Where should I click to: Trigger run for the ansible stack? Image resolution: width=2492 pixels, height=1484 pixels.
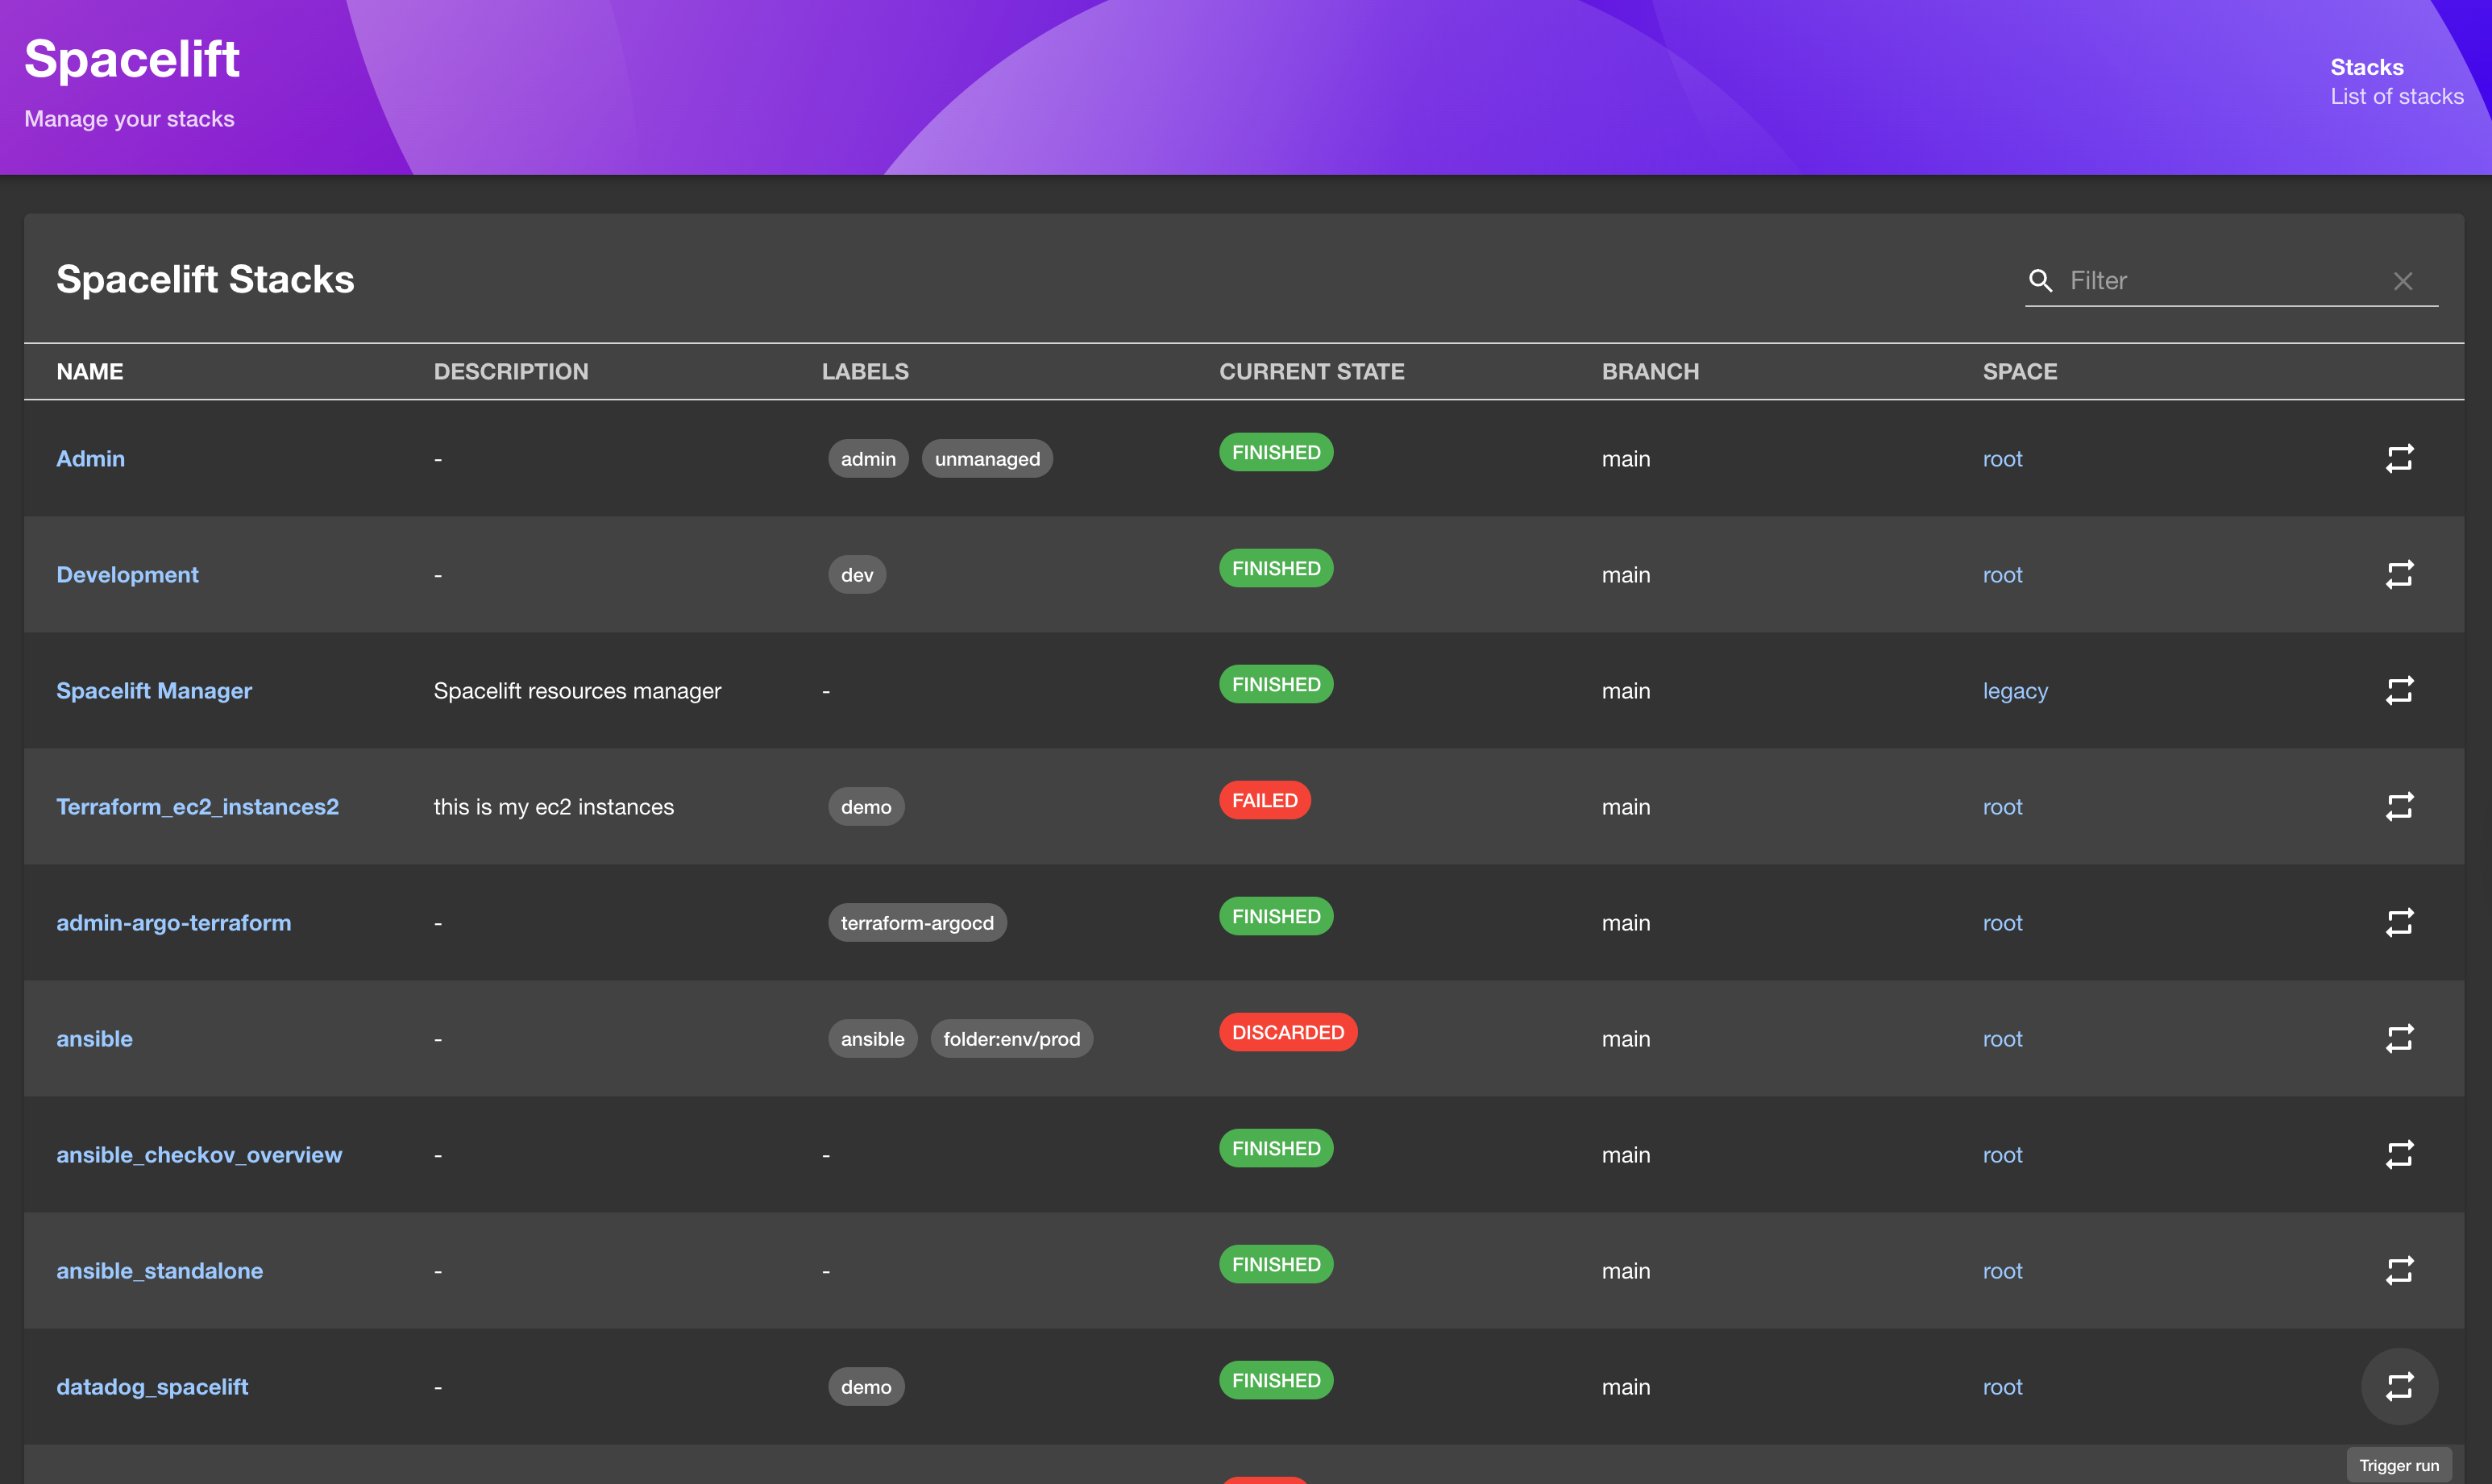coord(2399,1038)
